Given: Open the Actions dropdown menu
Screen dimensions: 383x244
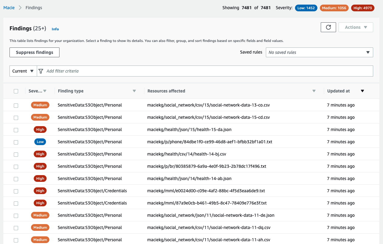Looking at the screenshot, I should click(x=356, y=27).
